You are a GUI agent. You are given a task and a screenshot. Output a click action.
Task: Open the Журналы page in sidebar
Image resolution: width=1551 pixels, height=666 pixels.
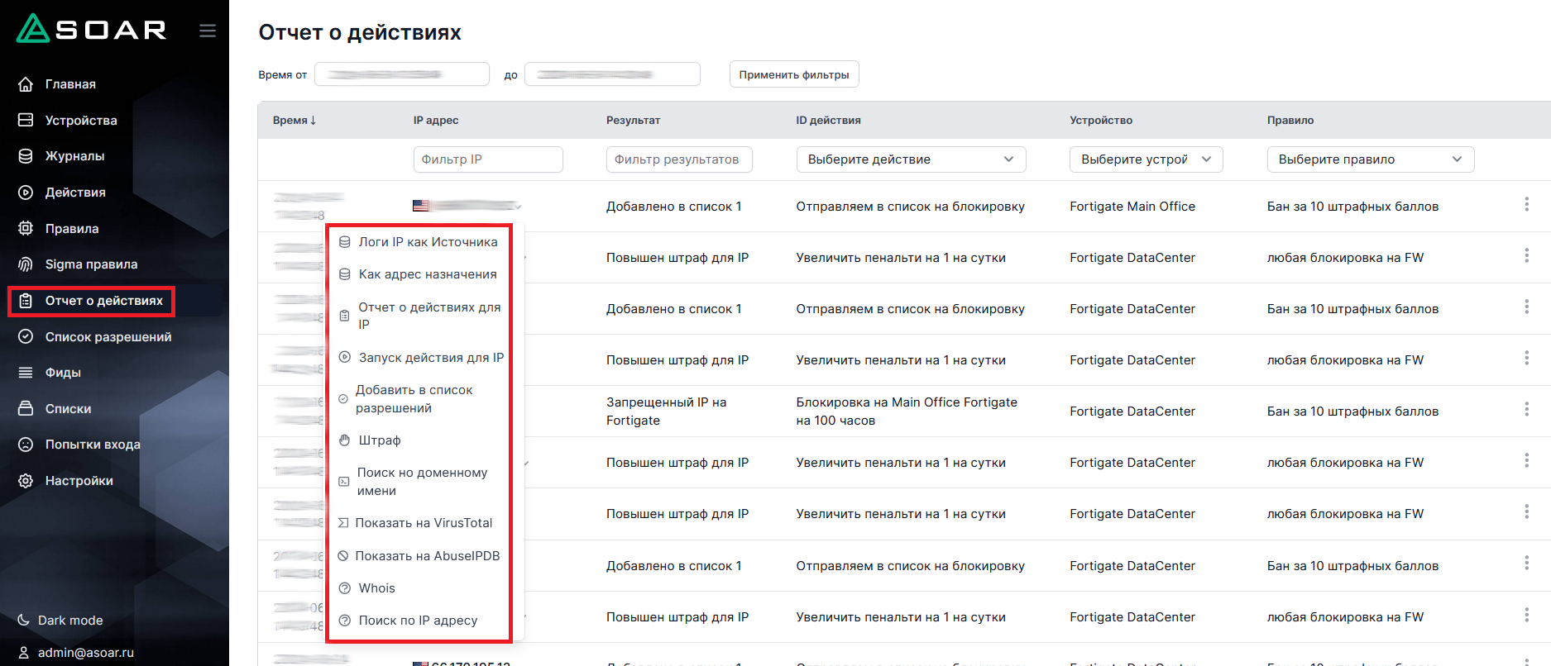pos(74,156)
